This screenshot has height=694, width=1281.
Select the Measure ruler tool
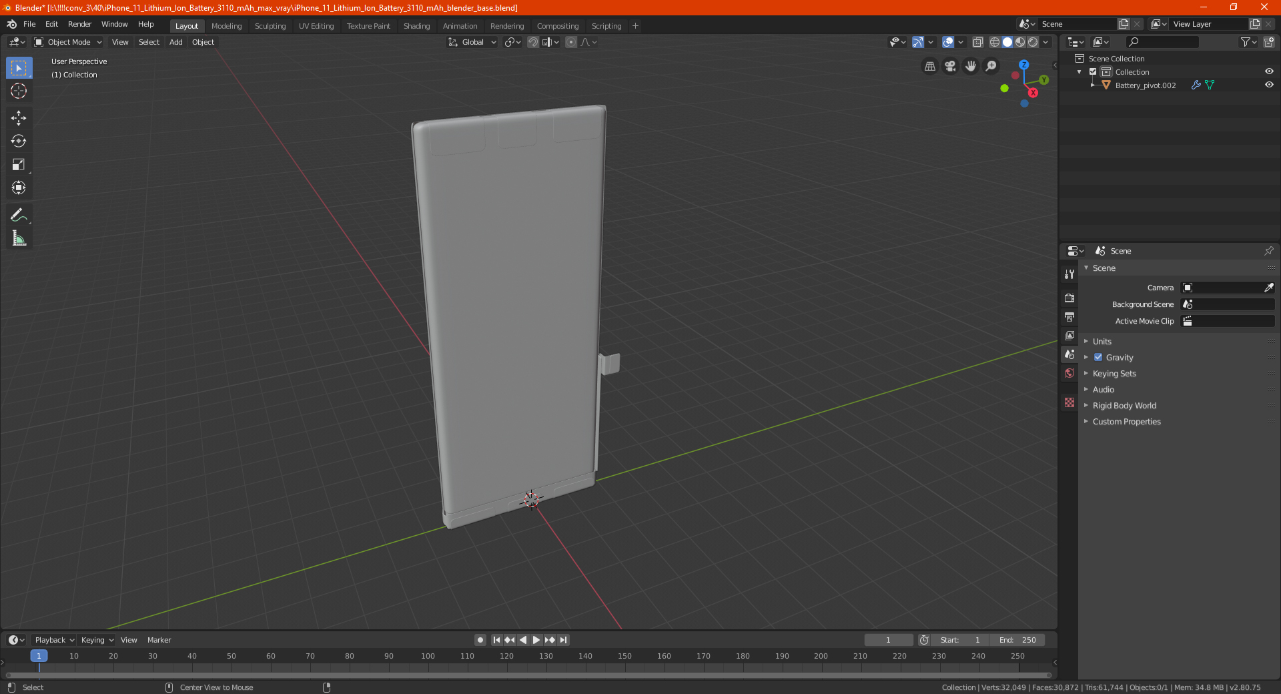(19, 238)
